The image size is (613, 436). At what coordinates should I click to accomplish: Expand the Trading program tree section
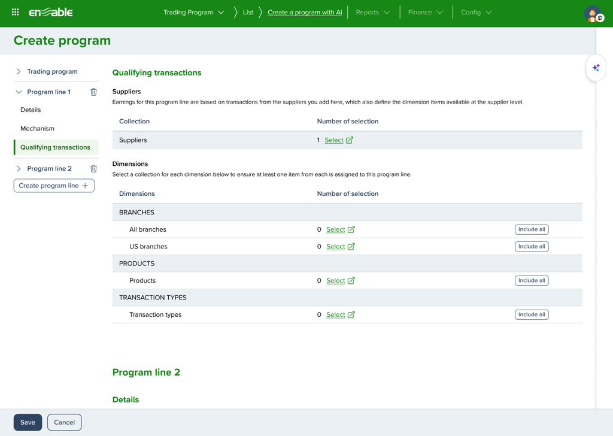click(19, 72)
